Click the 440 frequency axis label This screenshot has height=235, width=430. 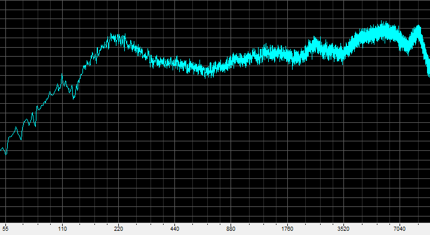[x=174, y=228]
